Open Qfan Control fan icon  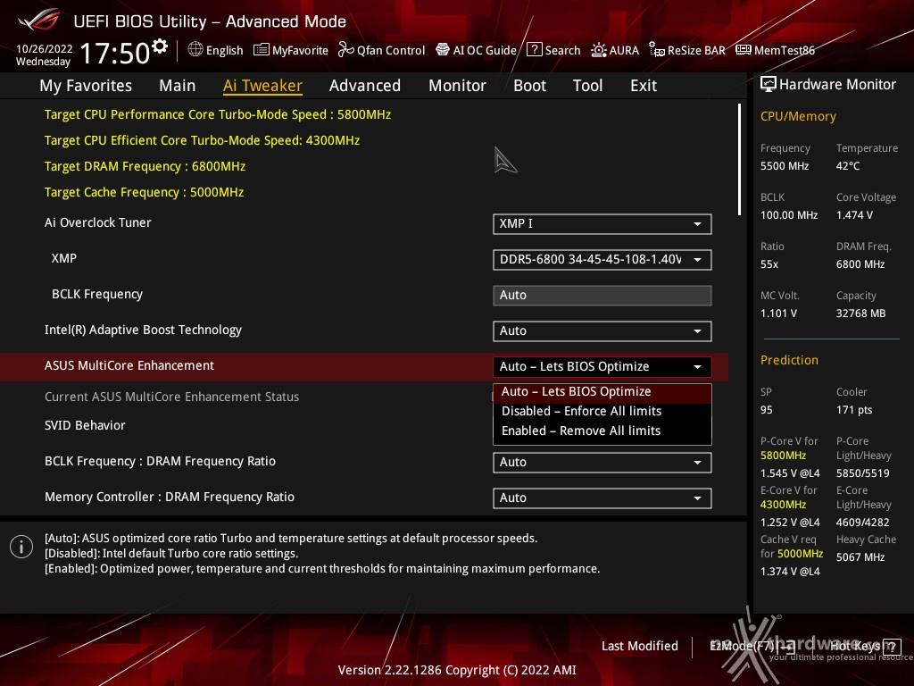coord(345,50)
